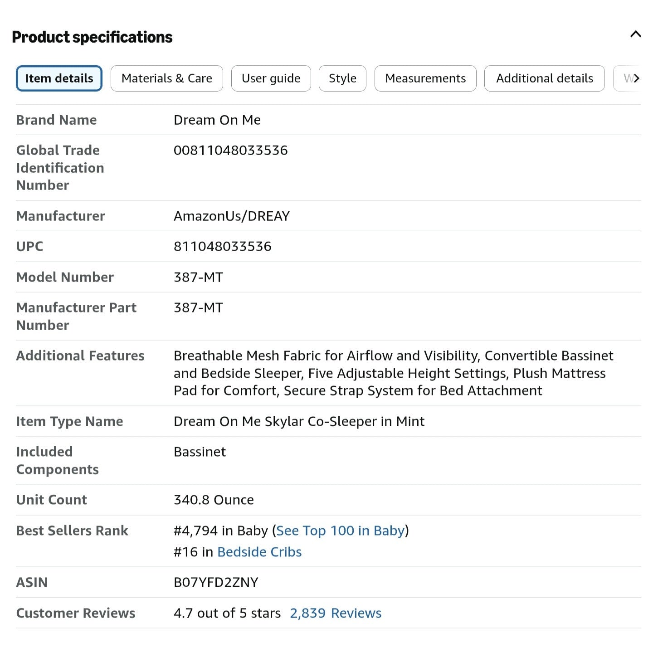Click the ASIN value B07YFD2ZNY
This screenshot has height=653, width=653.
(216, 582)
